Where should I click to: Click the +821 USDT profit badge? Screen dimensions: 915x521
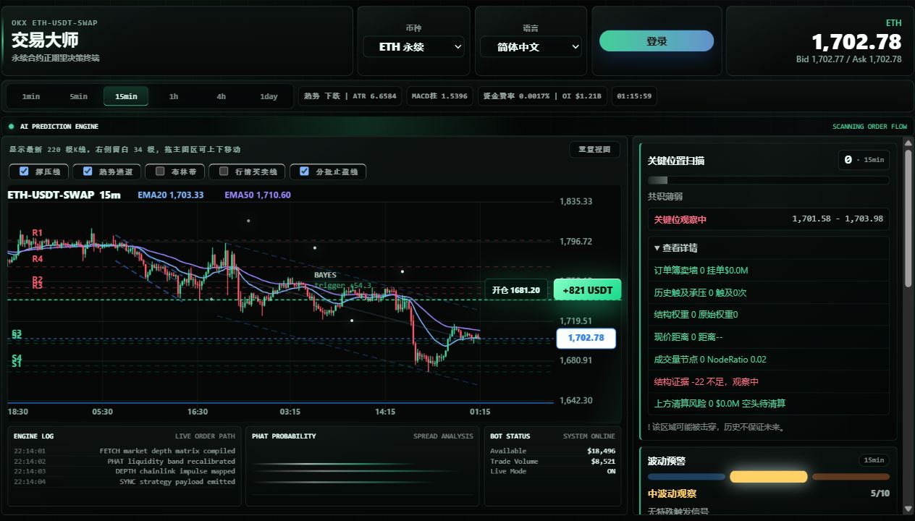click(x=587, y=290)
